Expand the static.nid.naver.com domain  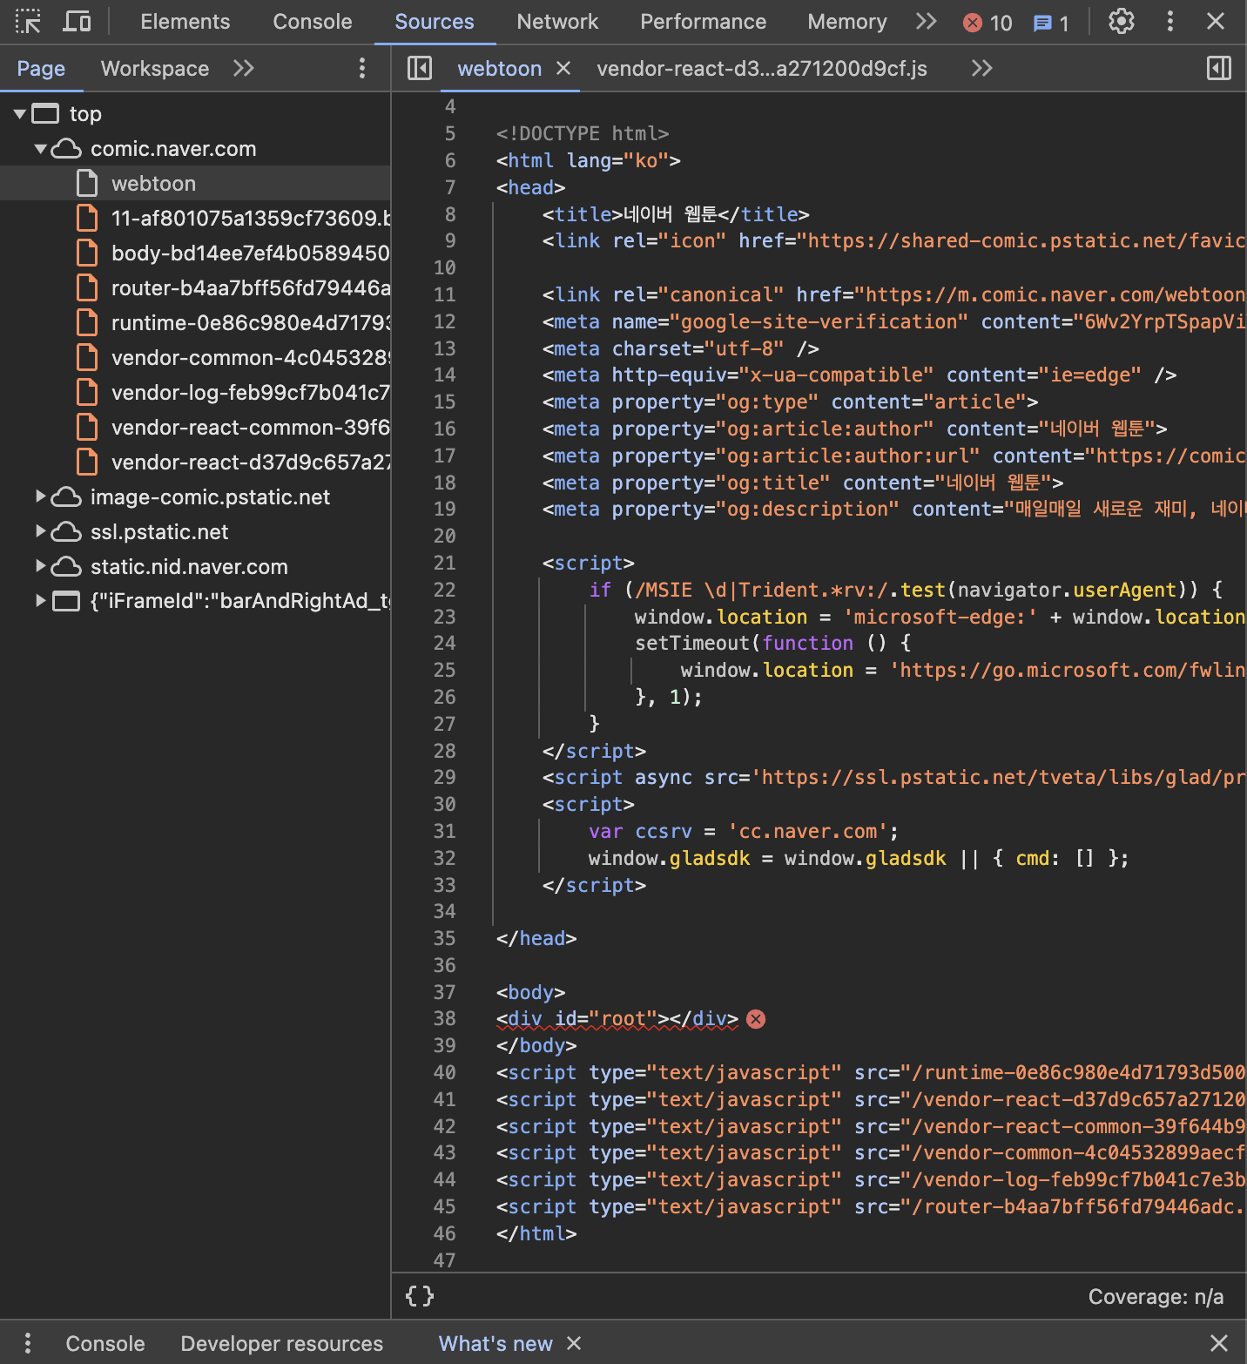tap(40, 566)
